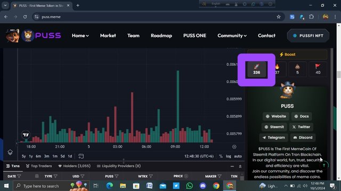Click the poop reaction showing 5
This screenshot has width=341, height=191.
[x=297, y=70]
